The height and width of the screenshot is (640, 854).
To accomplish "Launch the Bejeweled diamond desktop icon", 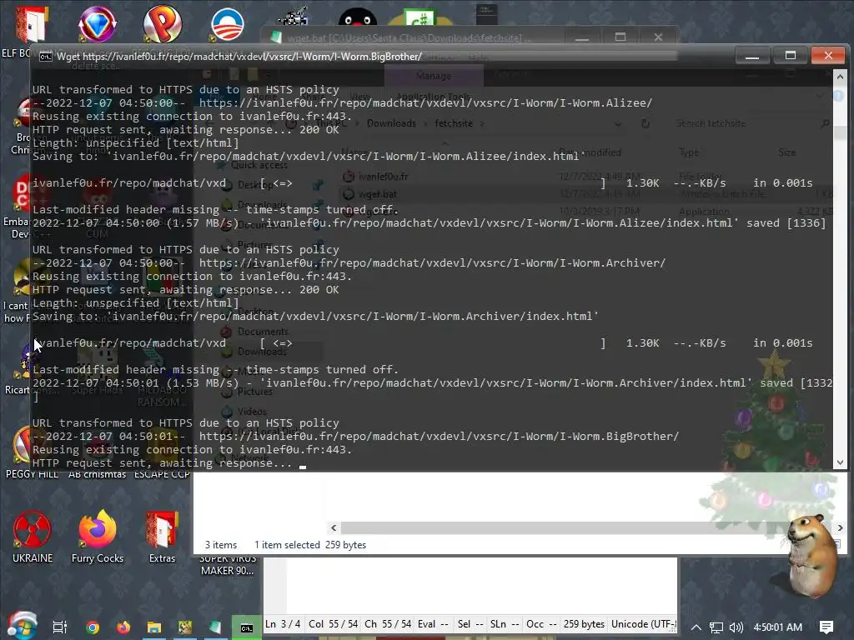I will pos(97,24).
